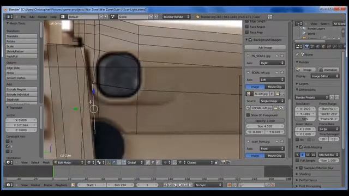
Task: Open the info header editor type selector
Action: (x=9, y=17)
